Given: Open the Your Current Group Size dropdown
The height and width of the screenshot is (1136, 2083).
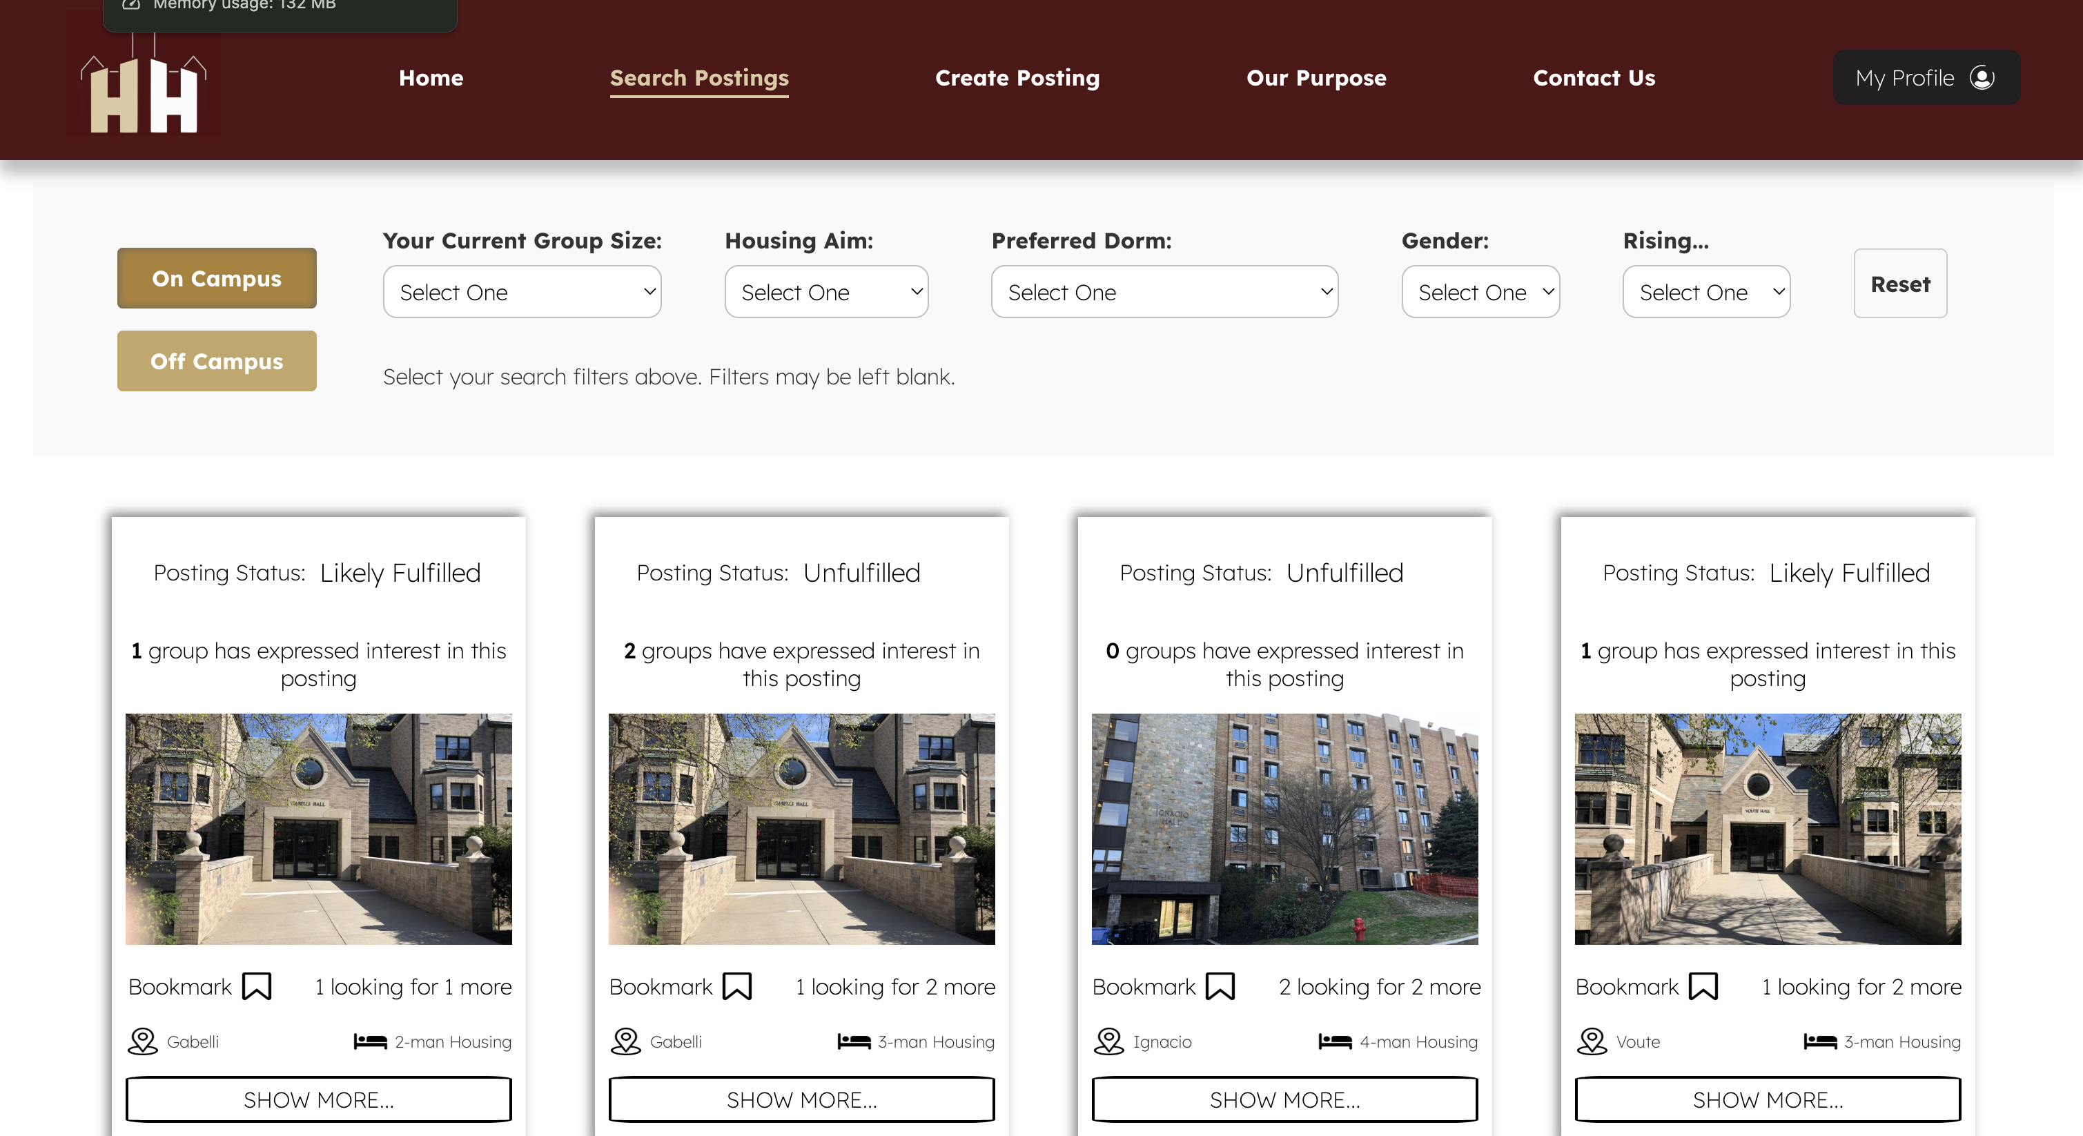Looking at the screenshot, I should point(522,292).
